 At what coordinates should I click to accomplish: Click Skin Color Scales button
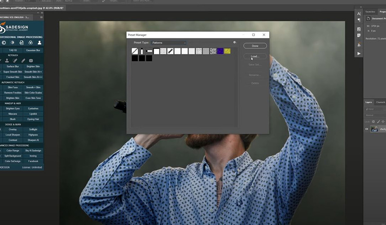tap(33, 93)
